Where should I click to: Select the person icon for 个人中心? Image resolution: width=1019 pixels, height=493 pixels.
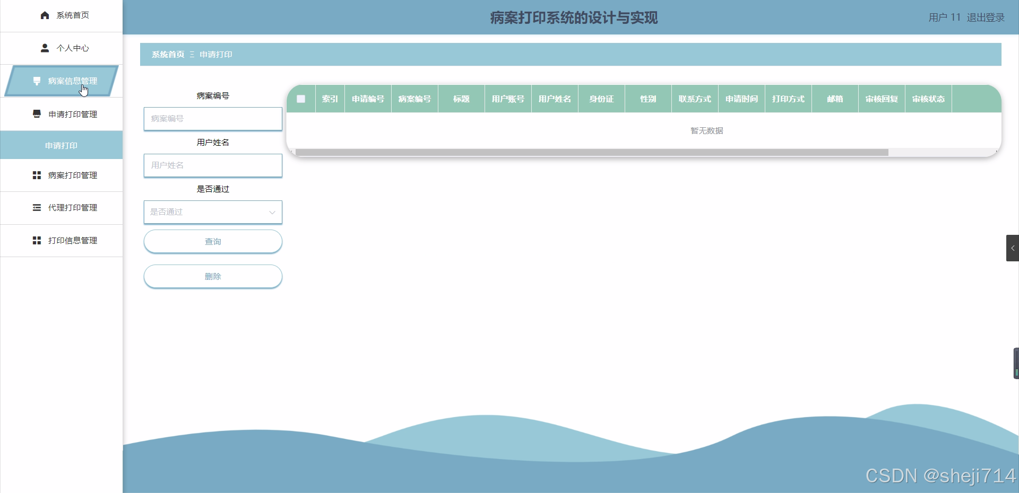coord(44,48)
